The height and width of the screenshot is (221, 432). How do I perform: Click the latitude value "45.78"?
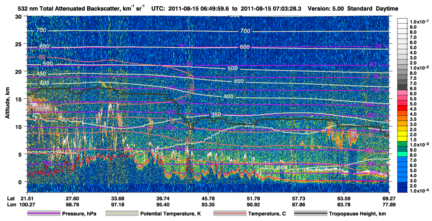tap(208, 198)
